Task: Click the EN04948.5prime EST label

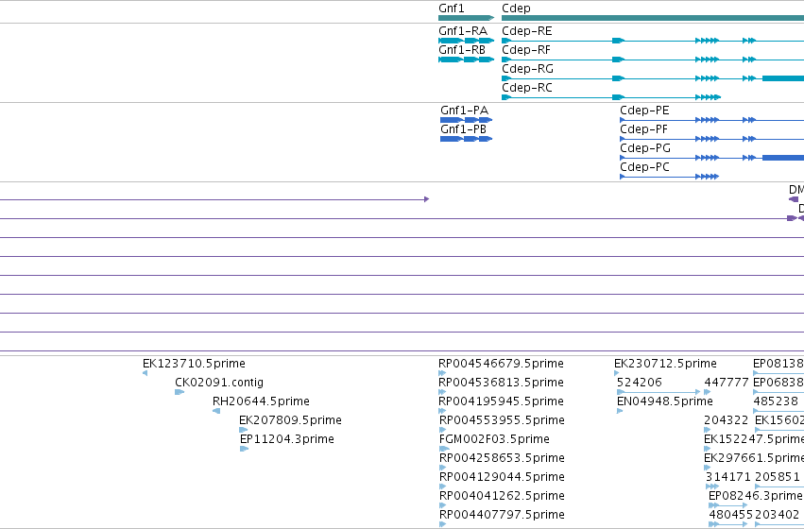Action: point(664,401)
